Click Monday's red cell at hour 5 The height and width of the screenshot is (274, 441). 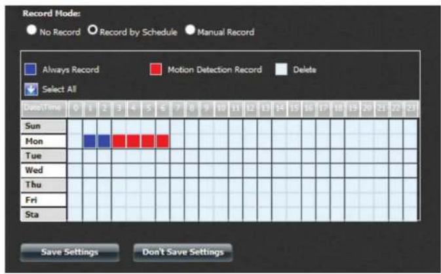(148, 141)
